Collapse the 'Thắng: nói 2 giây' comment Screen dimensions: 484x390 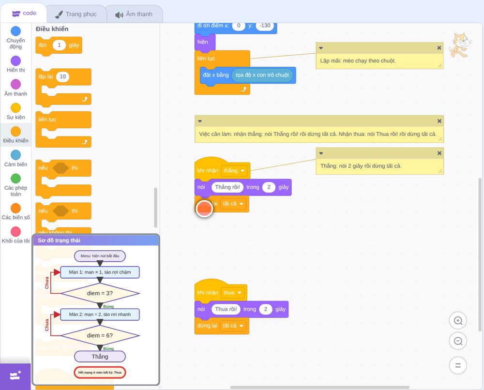point(321,153)
